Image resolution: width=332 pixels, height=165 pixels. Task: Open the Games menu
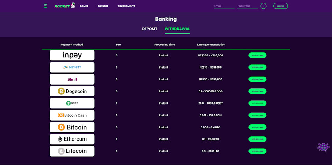pyautogui.click(x=84, y=6)
